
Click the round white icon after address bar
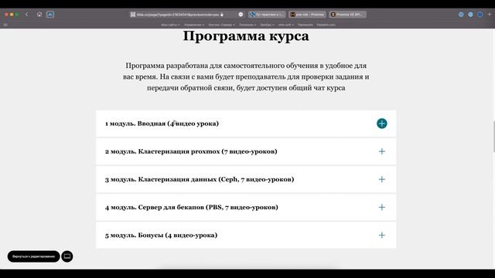click(241, 15)
